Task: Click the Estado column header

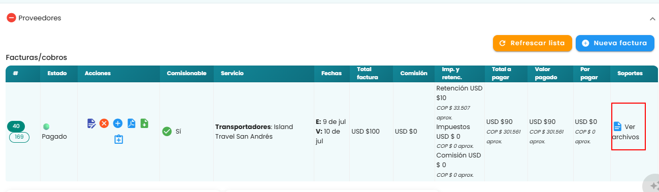Action: coord(57,74)
